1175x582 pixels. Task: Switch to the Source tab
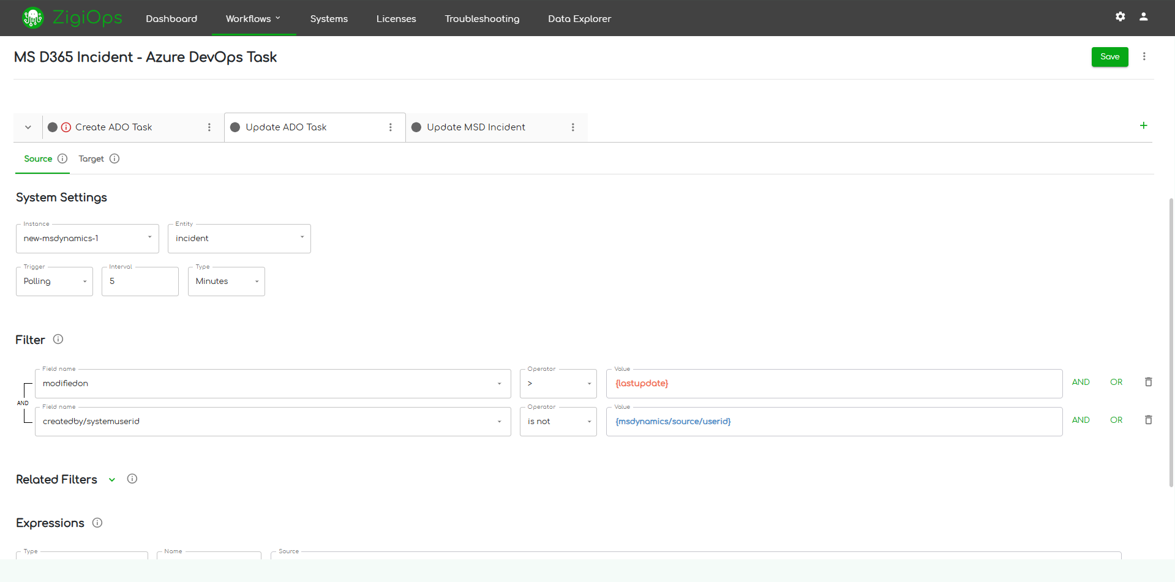tap(38, 159)
